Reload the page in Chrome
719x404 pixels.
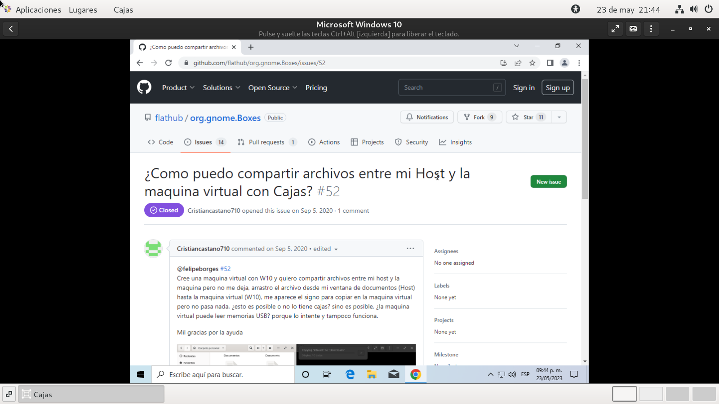point(169,63)
